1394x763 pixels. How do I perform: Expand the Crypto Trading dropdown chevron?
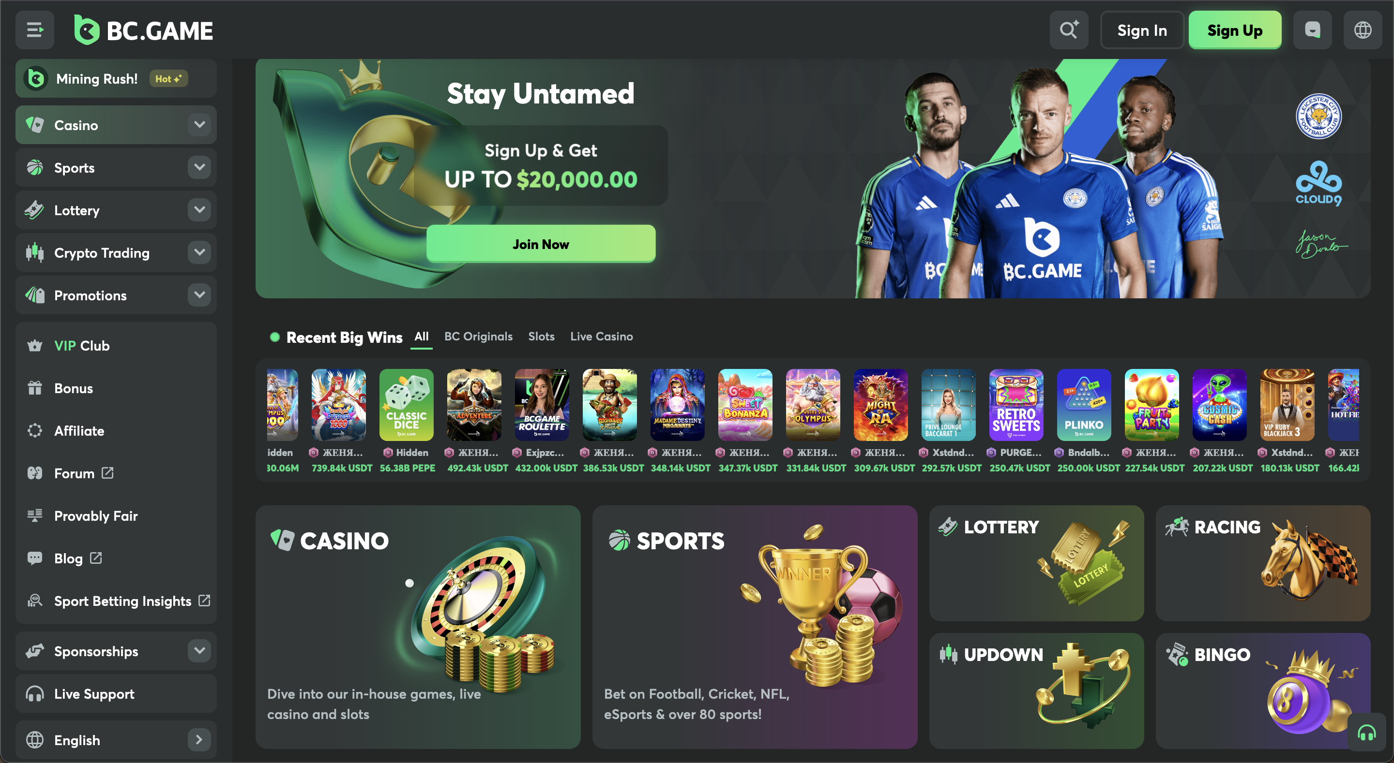(199, 252)
